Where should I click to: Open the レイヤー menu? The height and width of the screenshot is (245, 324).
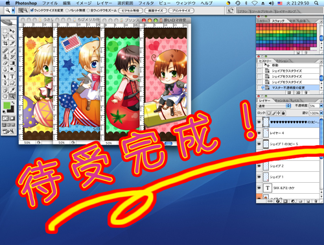(x=104, y=3)
